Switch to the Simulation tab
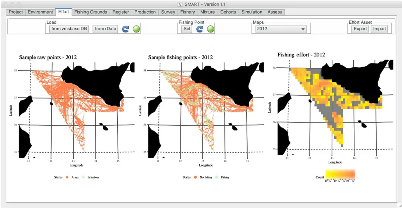 click(252, 12)
